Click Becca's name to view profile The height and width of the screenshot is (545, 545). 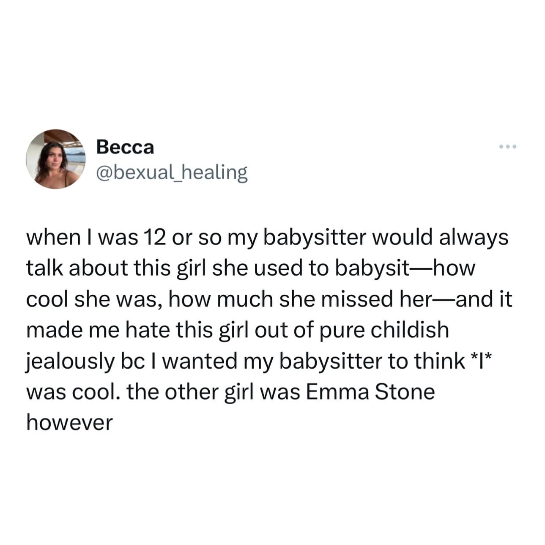tap(126, 148)
